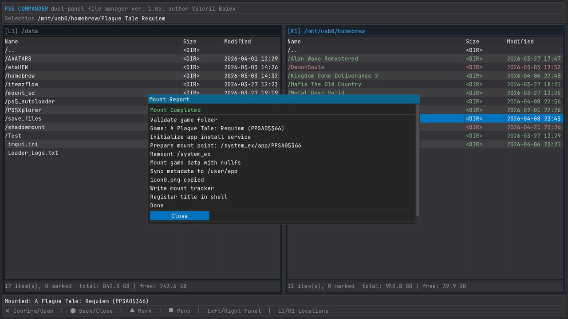Screen dimensions: 568x319
Task: Select /homebrew folder in the /data panel
Action: [142, 76]
